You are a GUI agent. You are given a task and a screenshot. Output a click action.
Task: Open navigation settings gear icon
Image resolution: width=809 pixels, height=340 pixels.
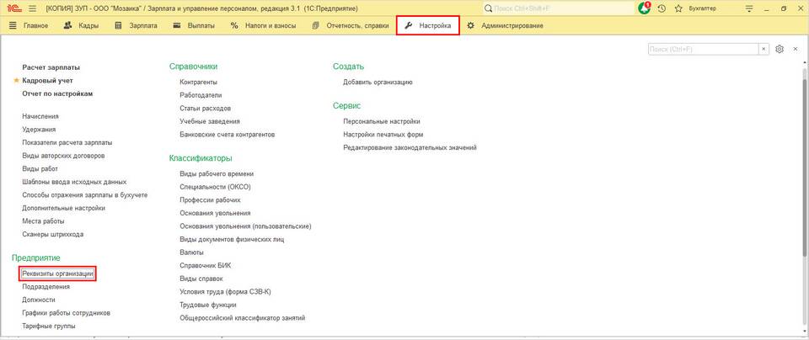(780, 49)
